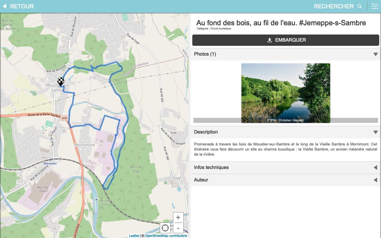Go back using the RETOUR label
381x238 pixels.
point(22,6)
